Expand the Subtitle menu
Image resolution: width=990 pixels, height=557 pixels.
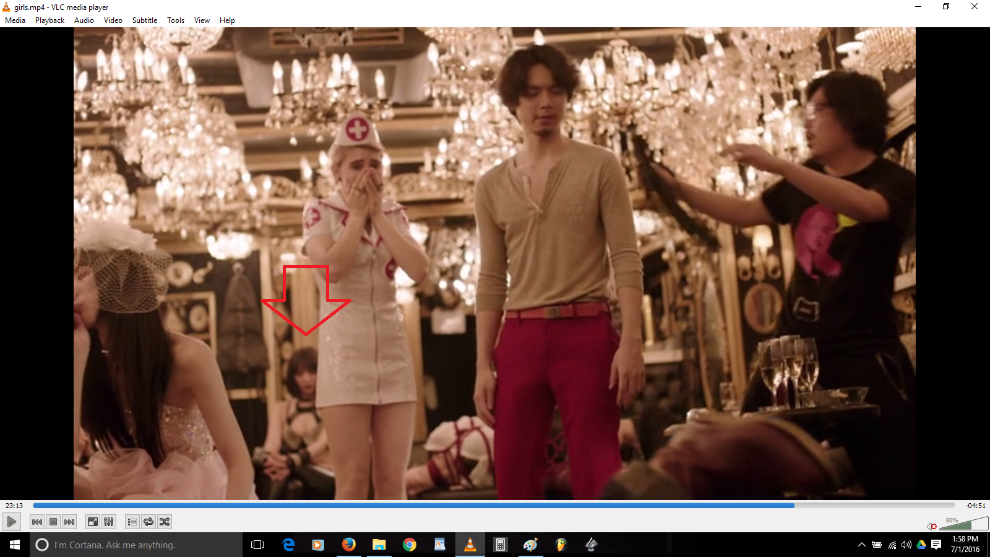pyautogui.click(x=145, y=20)
